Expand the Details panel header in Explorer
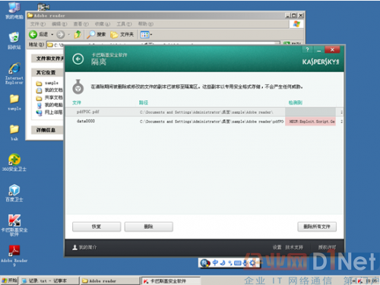 [47, 130]
